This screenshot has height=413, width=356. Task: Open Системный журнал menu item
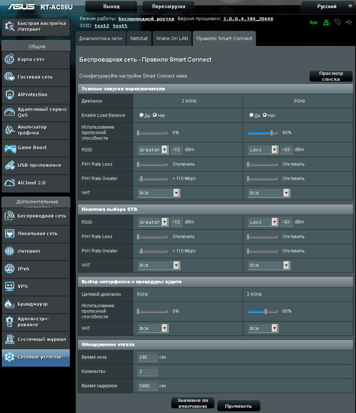pos(36,339)
